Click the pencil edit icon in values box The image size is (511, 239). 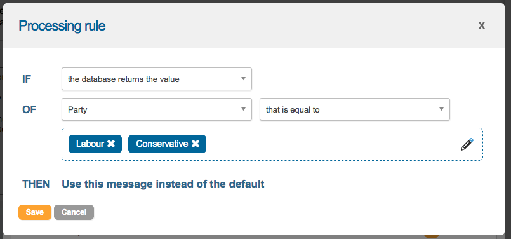coord(467,144)
